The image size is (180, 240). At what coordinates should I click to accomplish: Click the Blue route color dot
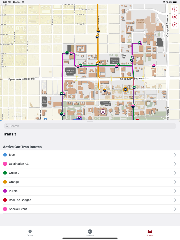(5, 155)
